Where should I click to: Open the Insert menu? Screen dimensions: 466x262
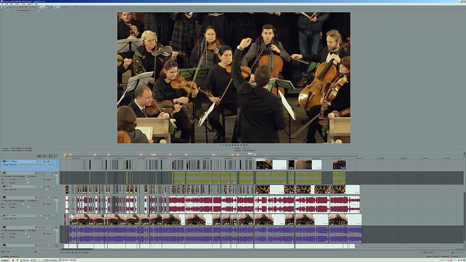click(17, 4)
